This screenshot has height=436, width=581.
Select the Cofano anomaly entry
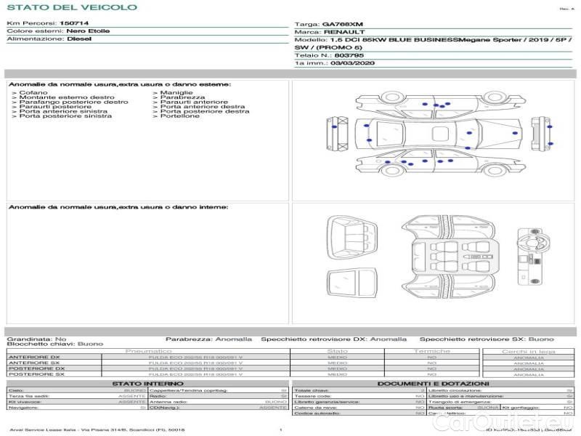pyautogui.click(x=33, y=93)
